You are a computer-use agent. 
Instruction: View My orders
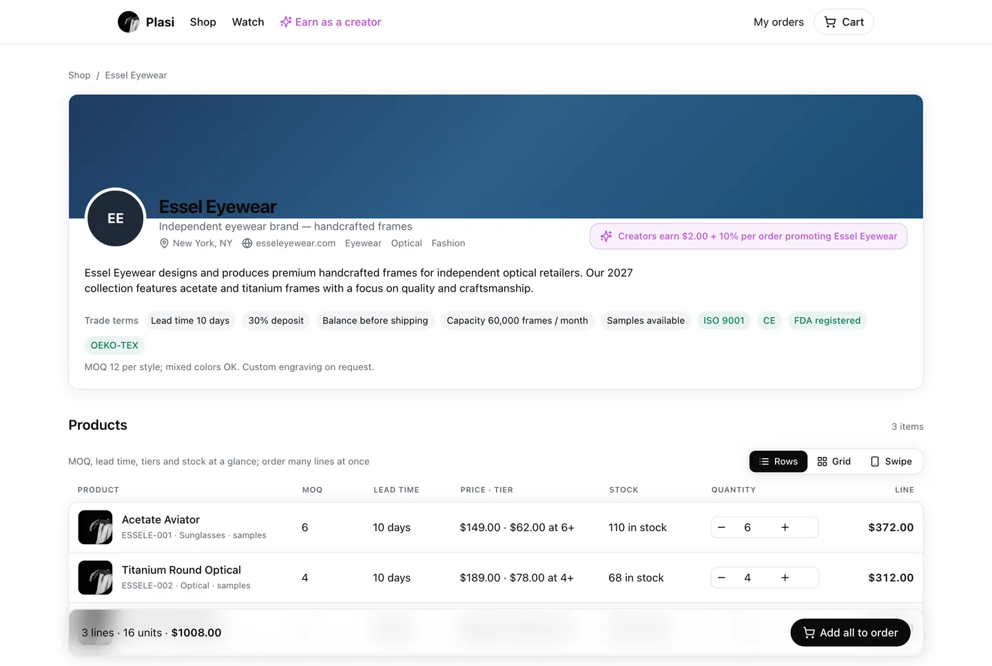coord(778,22)
